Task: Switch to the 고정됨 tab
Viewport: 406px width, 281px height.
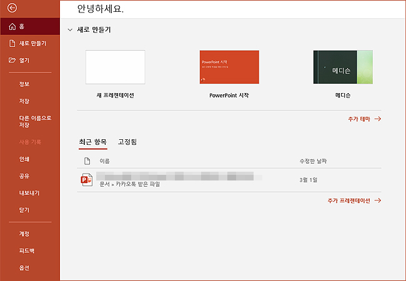Action: (127, 142)
